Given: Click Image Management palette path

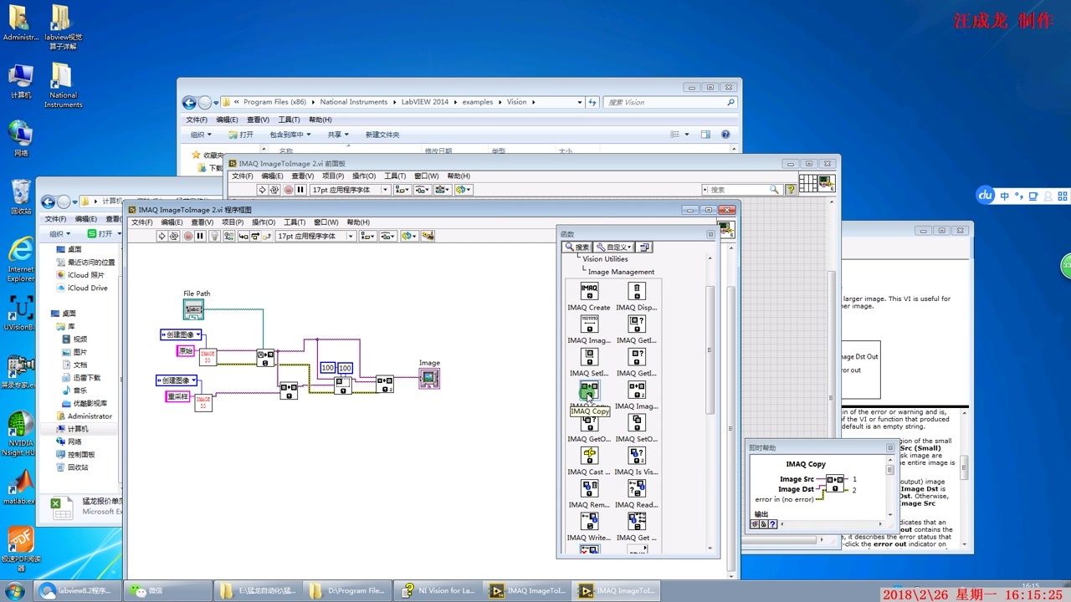Looking at the screenshot, I should click(x=621, y=272).
